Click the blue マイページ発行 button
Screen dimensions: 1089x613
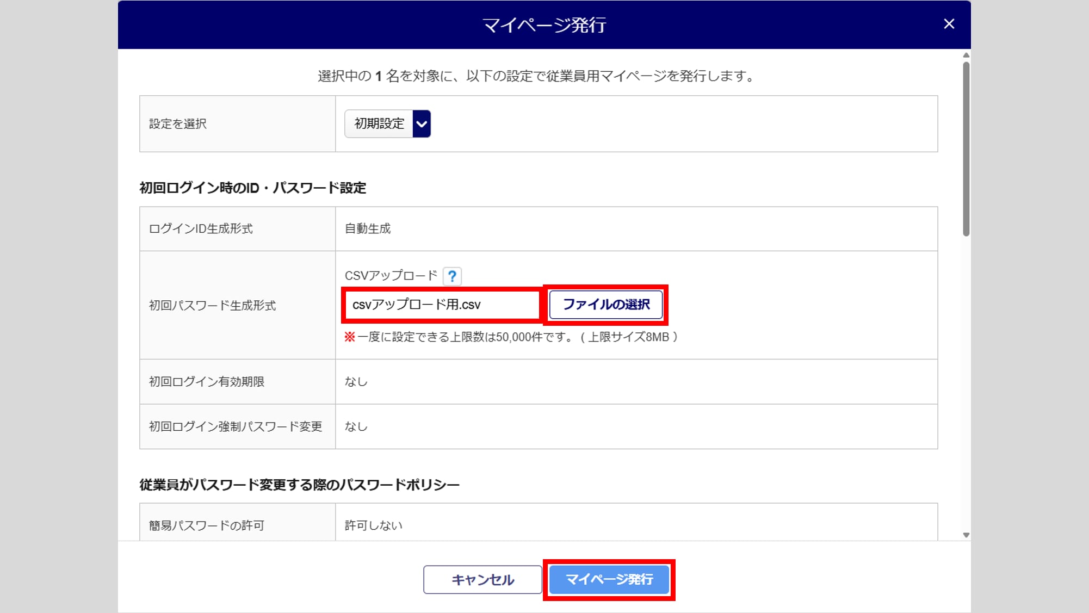click(609, 579)
